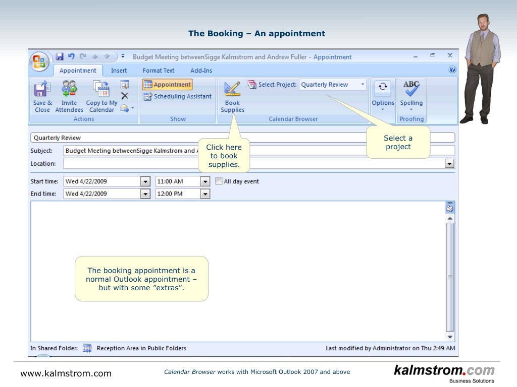Click the icon atop the body scrollbar
Viewport: 517px width, 387px height.
(x=450, y=208)
